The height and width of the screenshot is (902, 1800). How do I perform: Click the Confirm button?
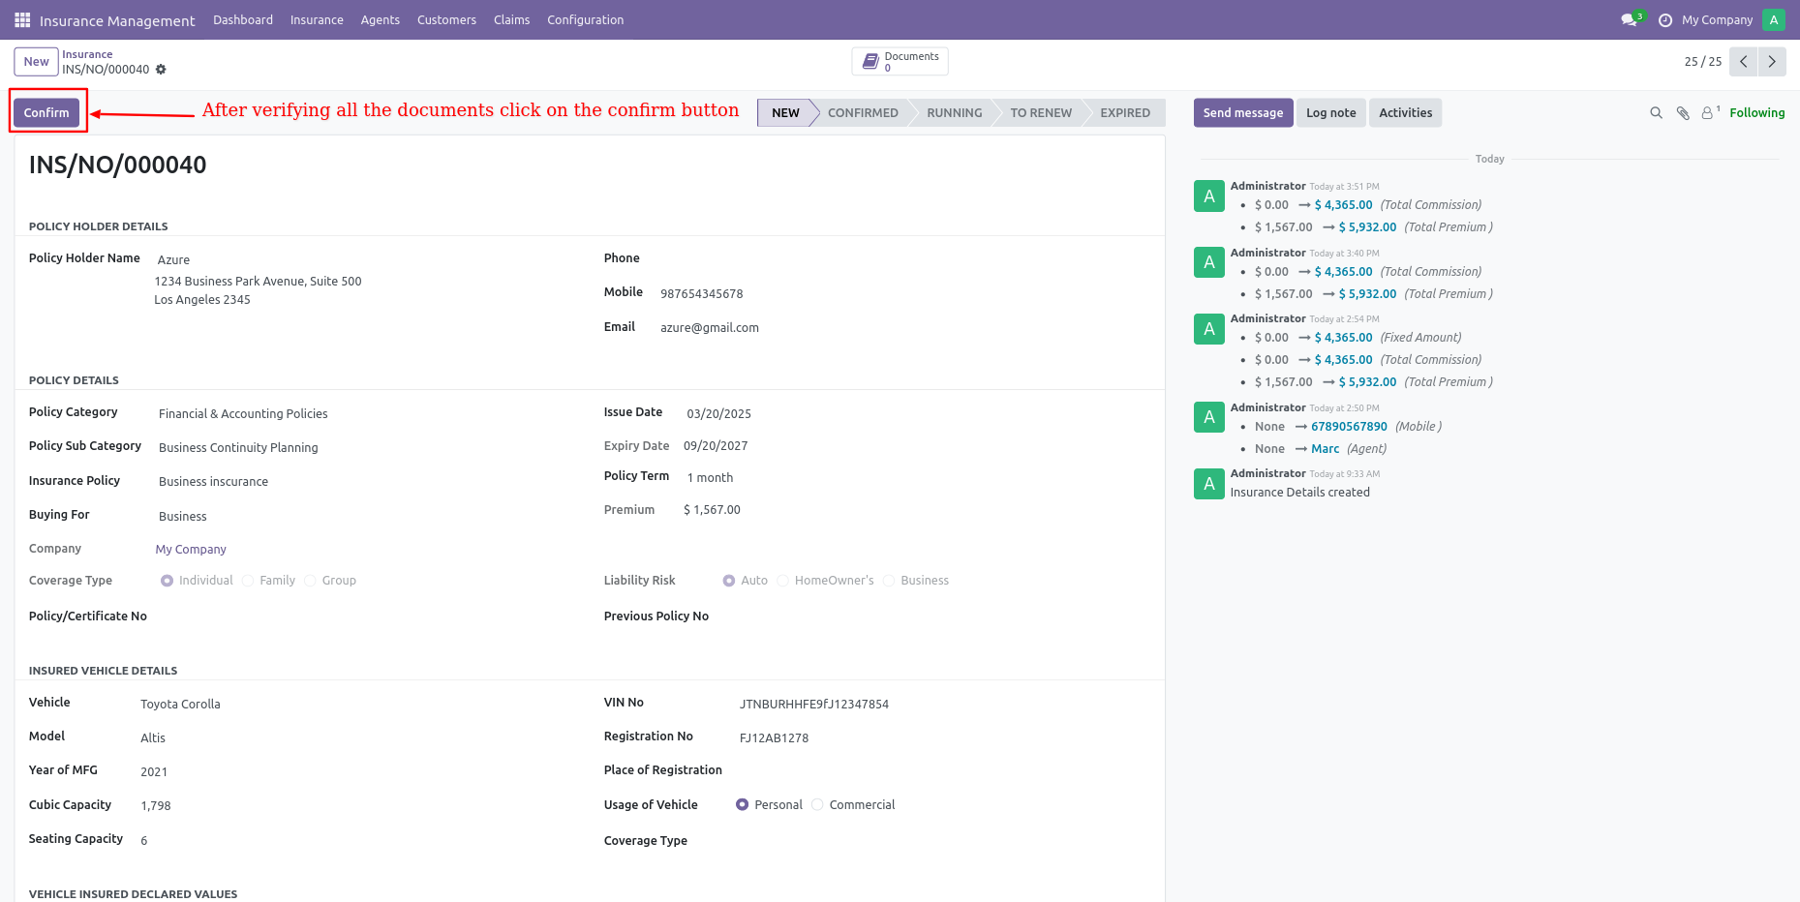[x=46, y=113]
